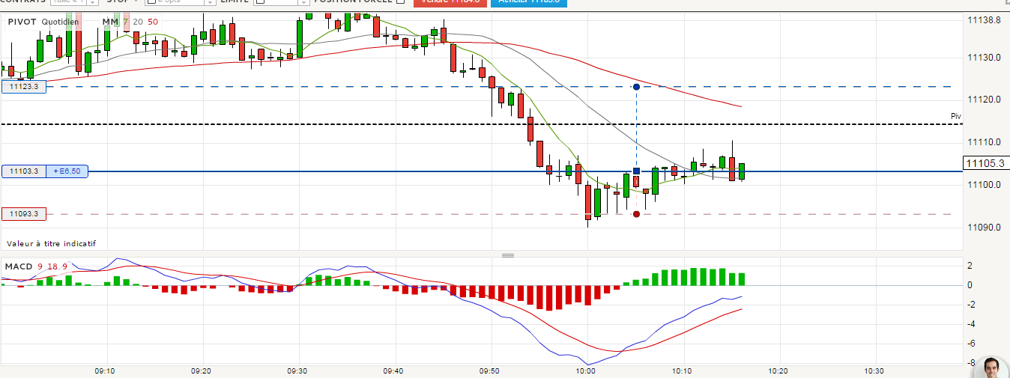Screen dimensions: 1010x378
Task: Select the red 50 moving average period
Action: click(153, 22)
